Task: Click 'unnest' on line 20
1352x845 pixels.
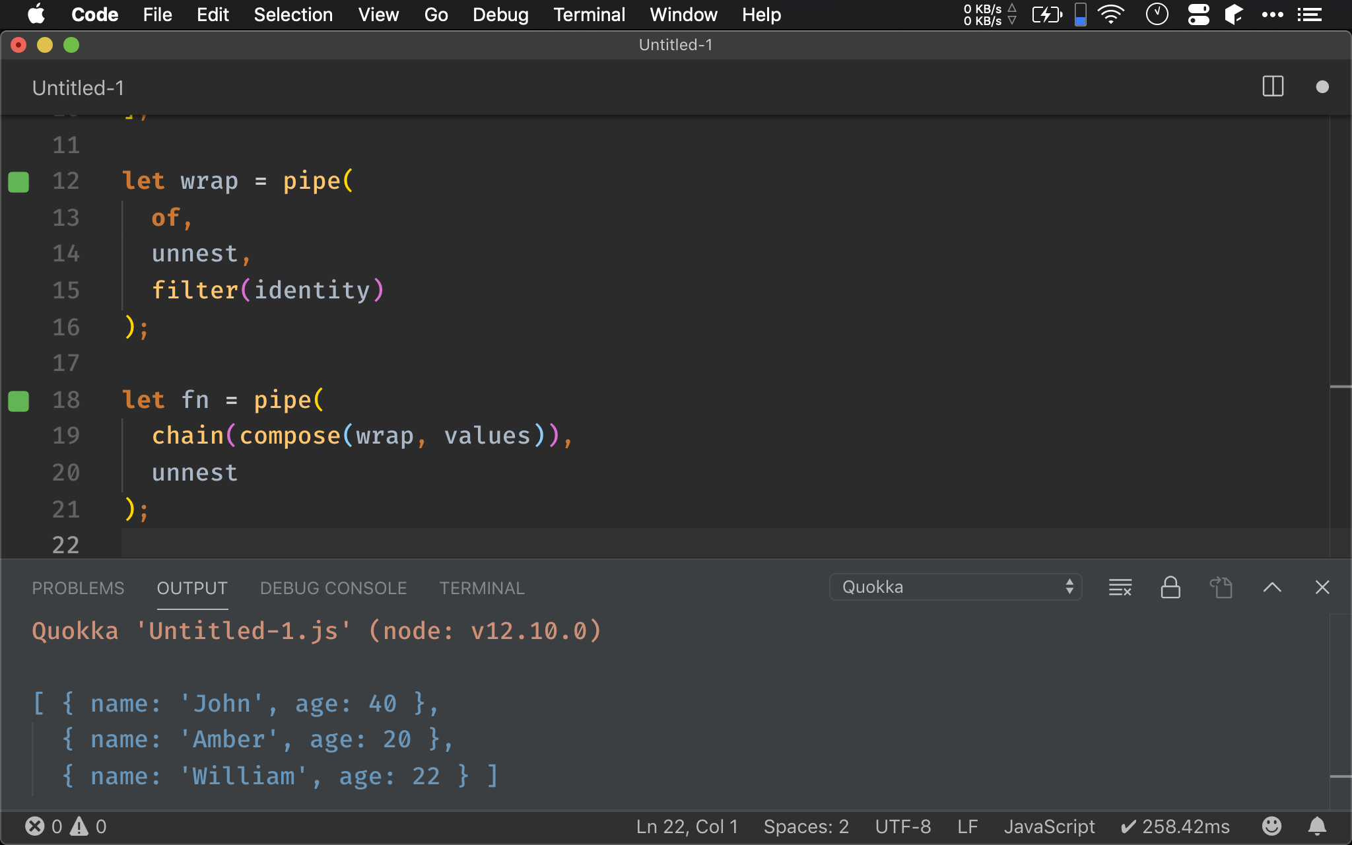Action: click(x=195, y=473)
